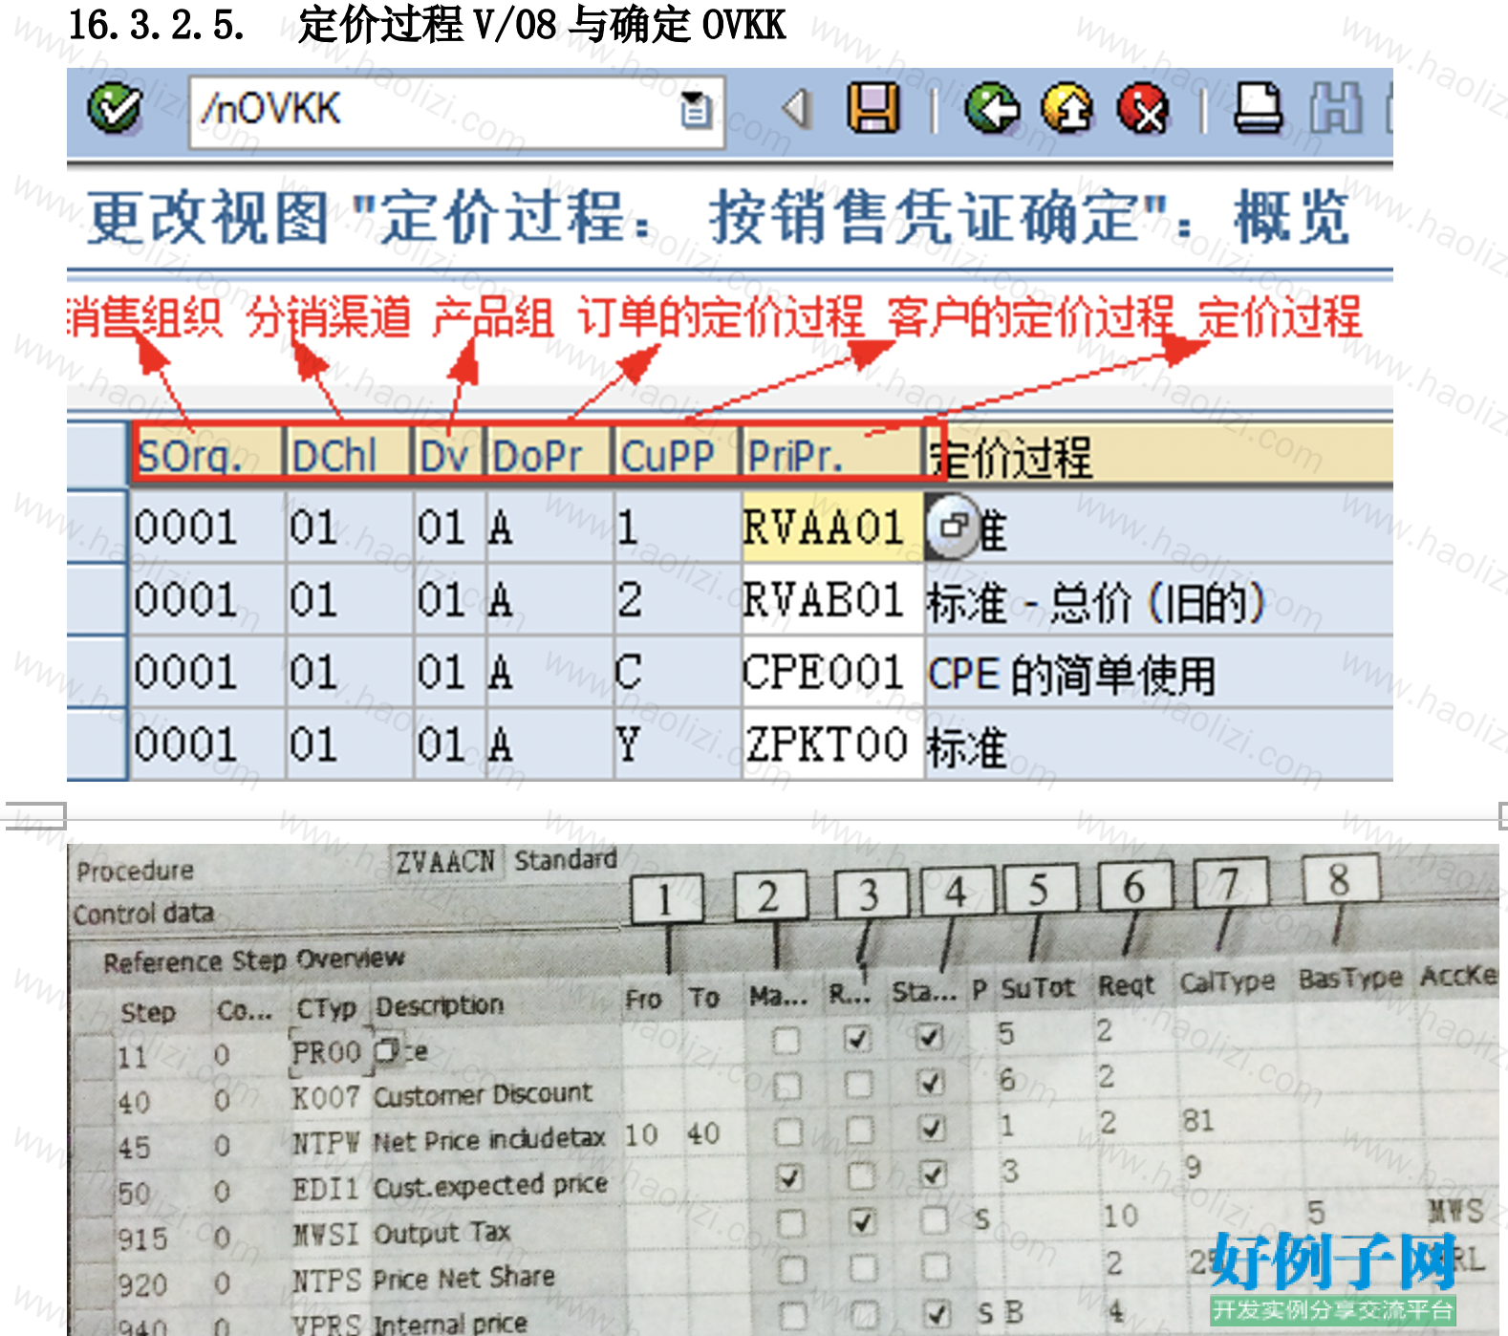Viewport: 1508px width, 1336px height.
Task: Select the CuPP column header
Action: point(677,455)
